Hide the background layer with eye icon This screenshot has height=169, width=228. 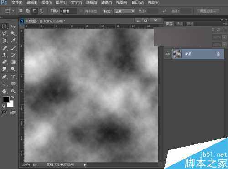pyautogui.click(x=168, y=54)
